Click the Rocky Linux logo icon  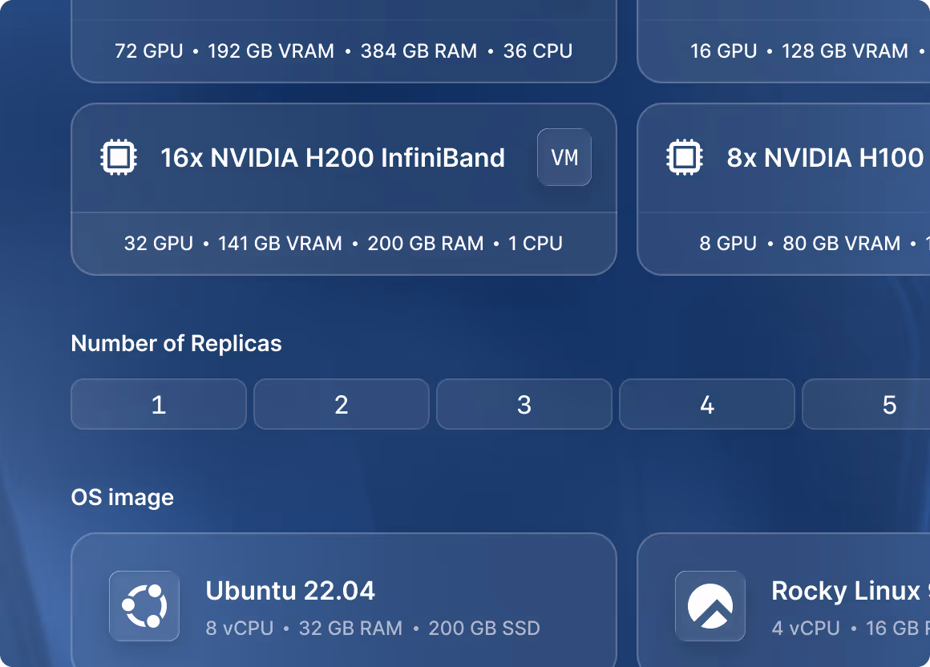(x=710, y=606)
